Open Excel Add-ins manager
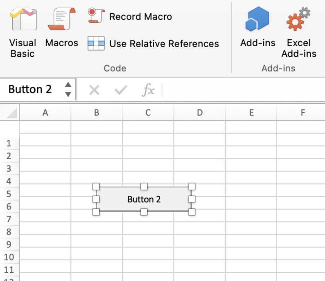 299,32
